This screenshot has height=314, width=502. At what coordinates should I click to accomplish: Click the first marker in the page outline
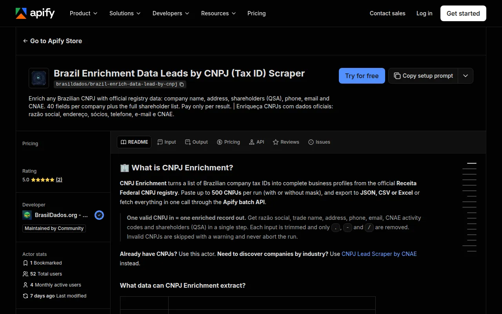point(472,163)
